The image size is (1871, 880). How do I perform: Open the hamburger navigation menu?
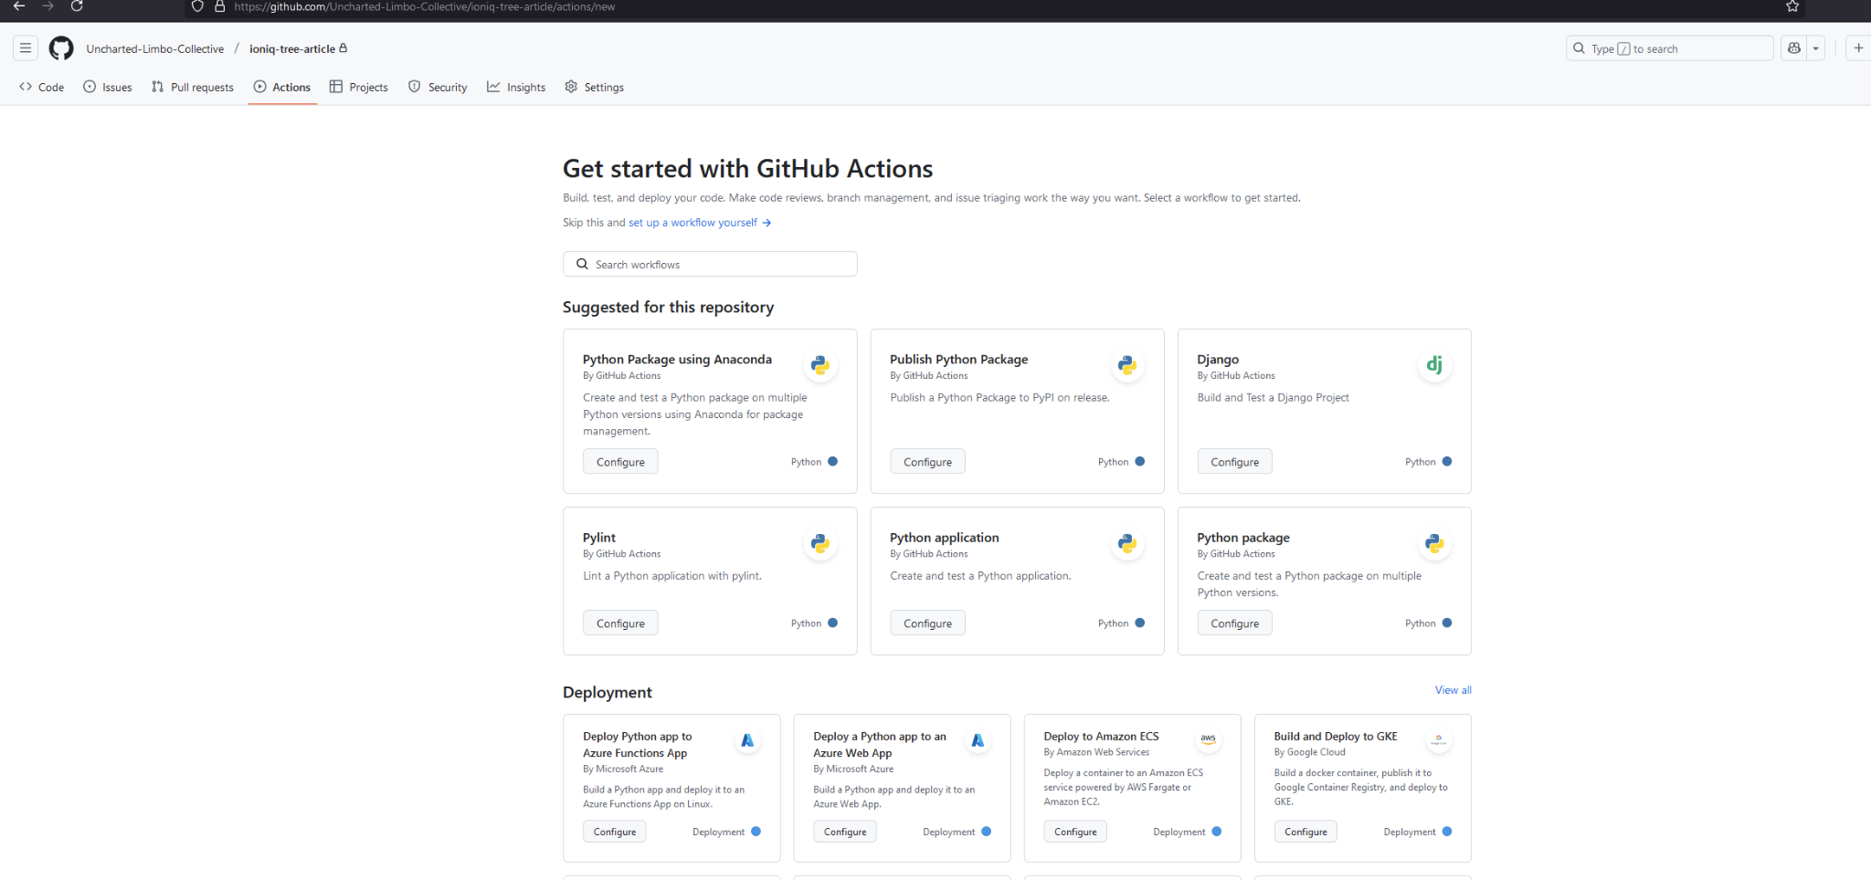[x=26, y=48]
